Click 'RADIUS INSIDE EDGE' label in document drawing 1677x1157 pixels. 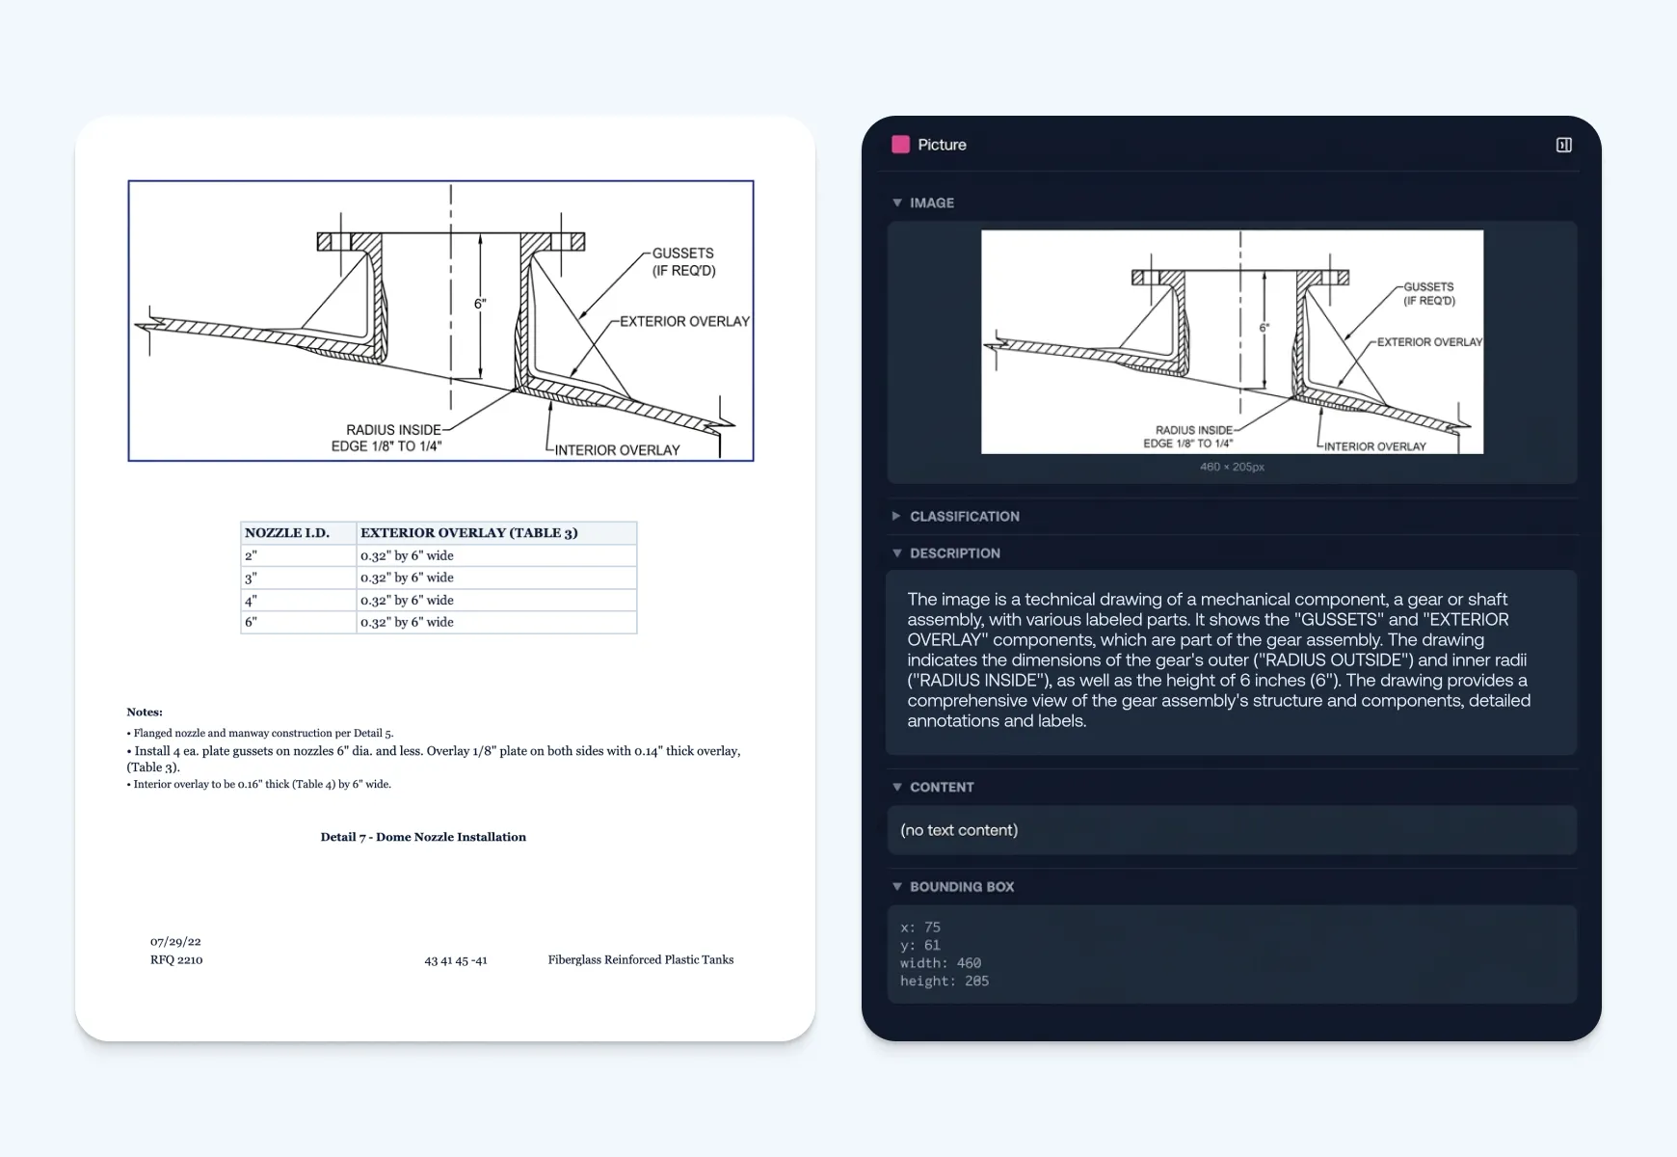(x=386, y=438)
